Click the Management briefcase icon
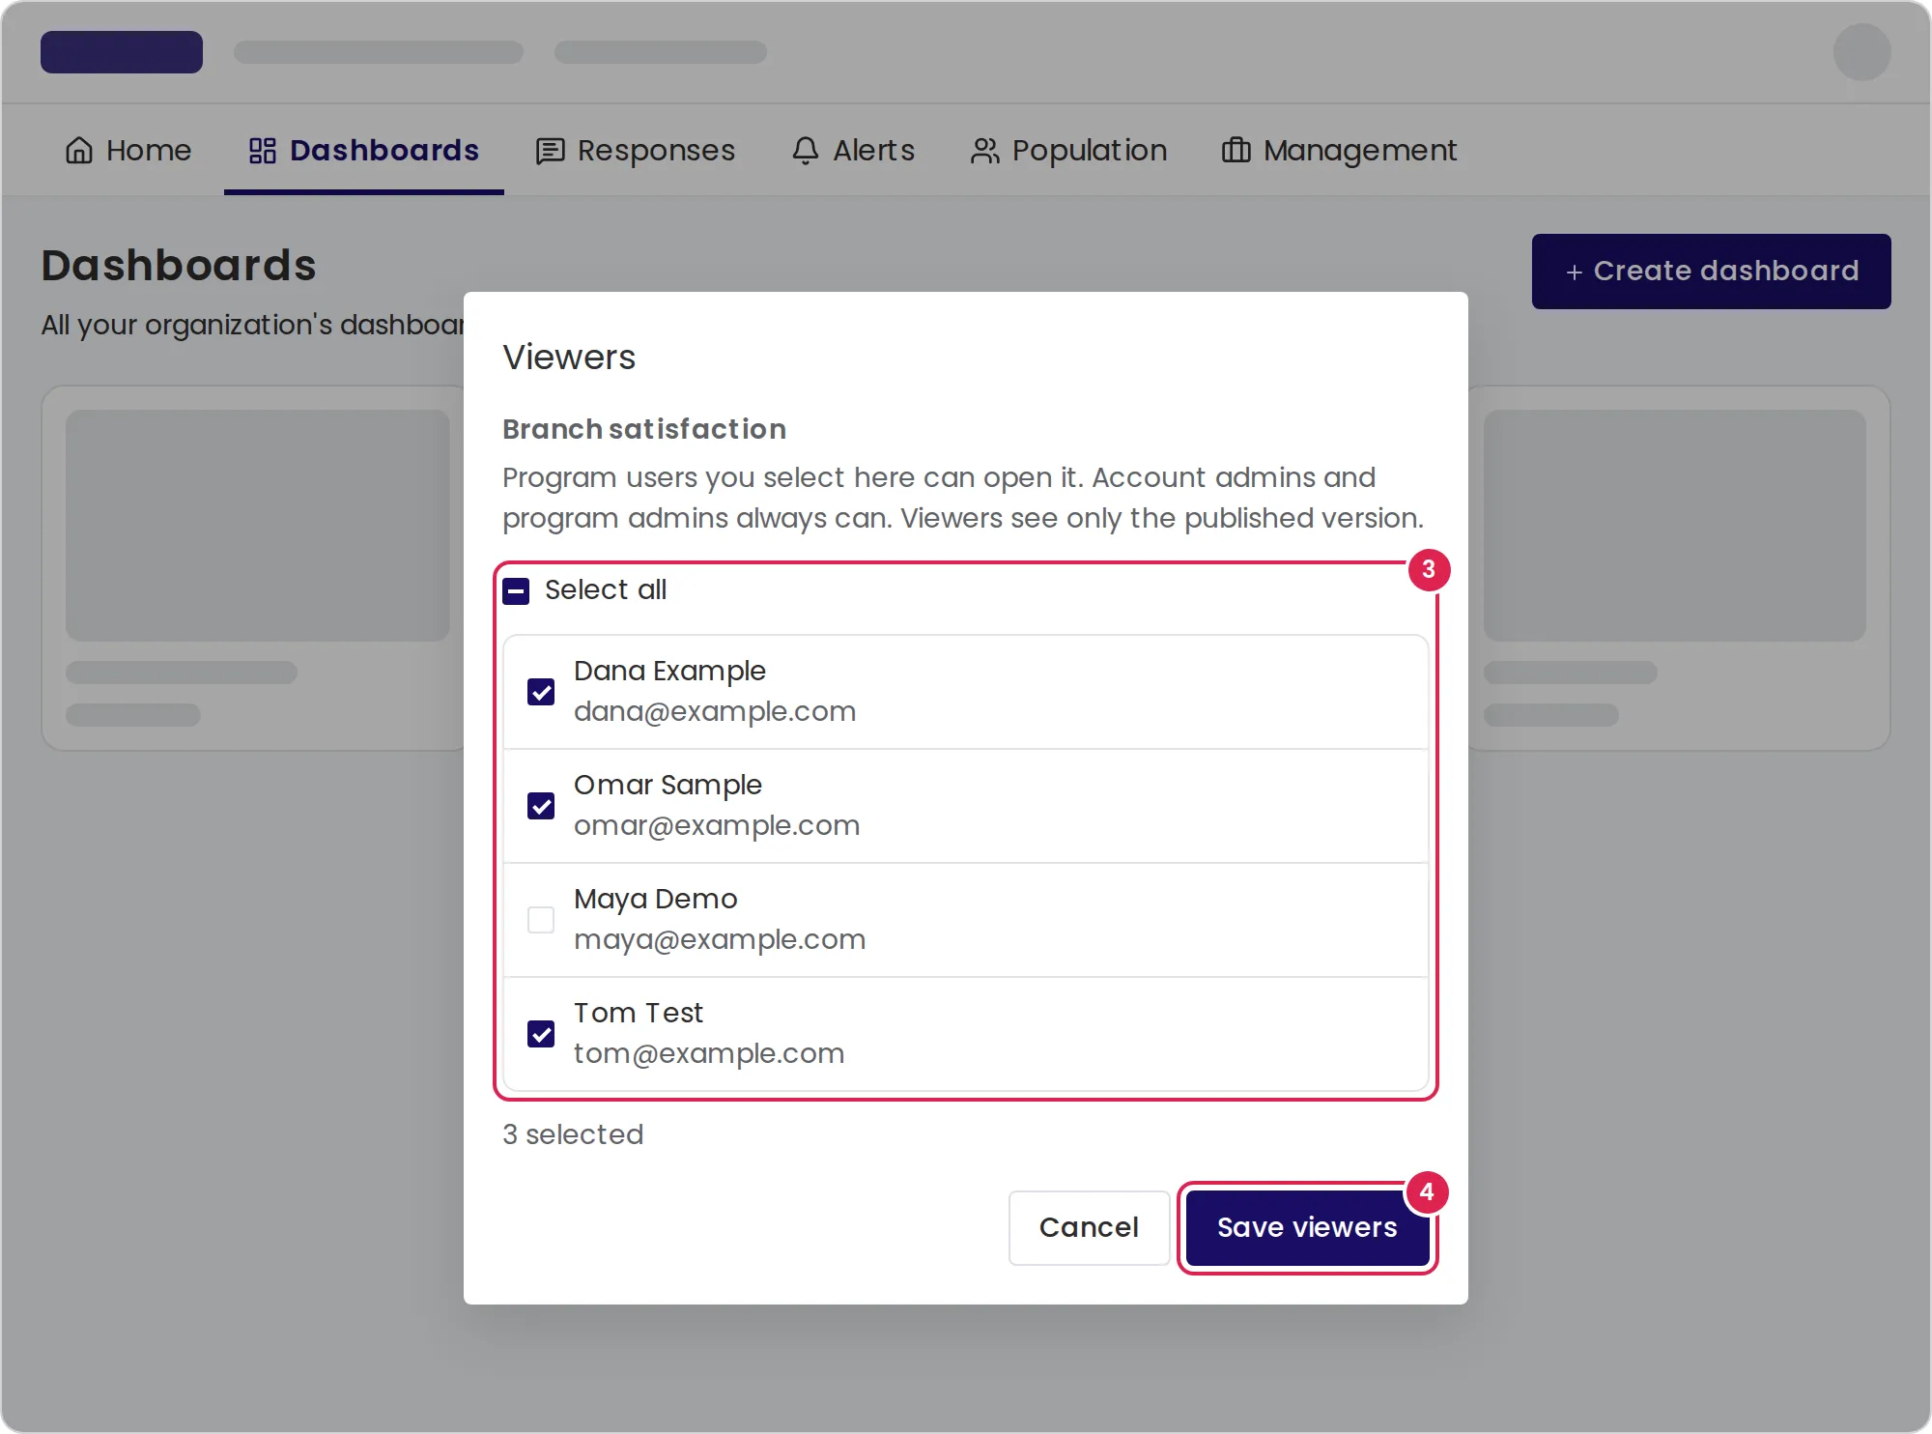Image resolution: width=1932 pixels, height=1434 pixels. pos(1236,151)
